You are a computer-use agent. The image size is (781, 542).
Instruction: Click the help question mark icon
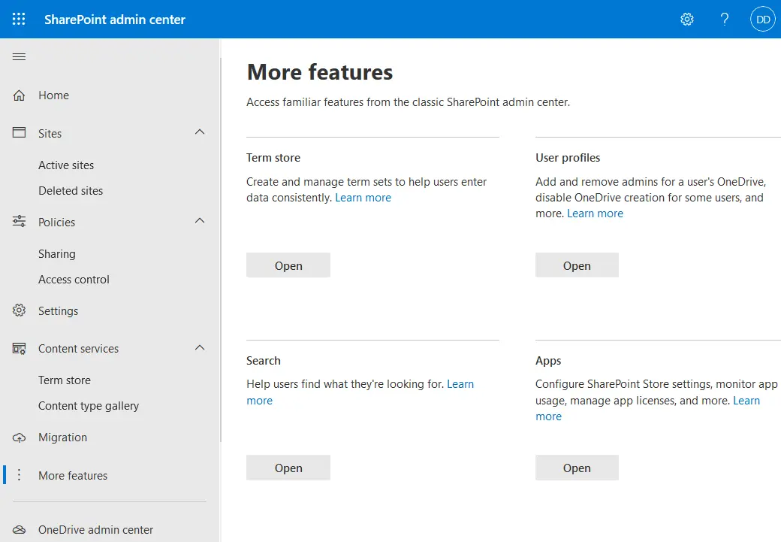[x=725, y=19]
